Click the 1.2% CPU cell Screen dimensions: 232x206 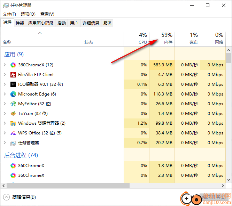(x=137, y=123)
